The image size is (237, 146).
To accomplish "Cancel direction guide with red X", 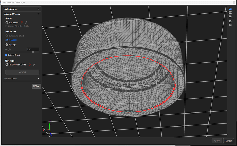I will 30,65.
